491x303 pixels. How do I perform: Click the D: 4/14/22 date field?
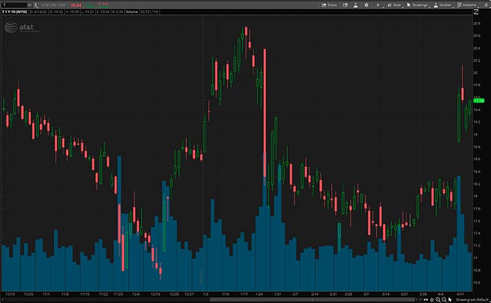click(x=38, y=12)
